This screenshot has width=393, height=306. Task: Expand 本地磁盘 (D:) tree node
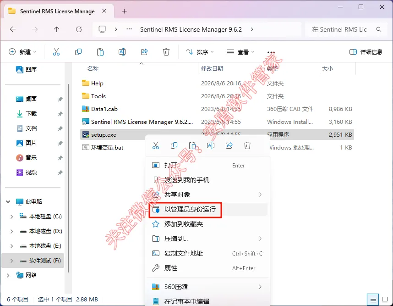tap(11, 231)
